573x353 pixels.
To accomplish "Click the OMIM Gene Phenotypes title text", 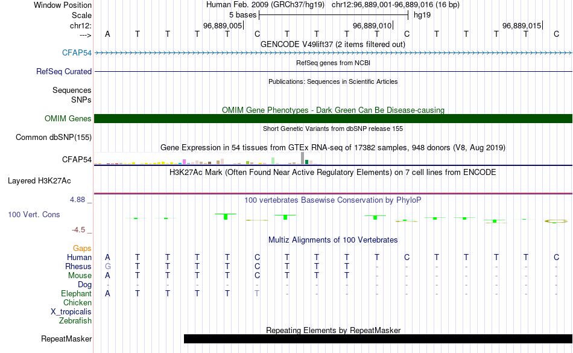I will 333,110.
